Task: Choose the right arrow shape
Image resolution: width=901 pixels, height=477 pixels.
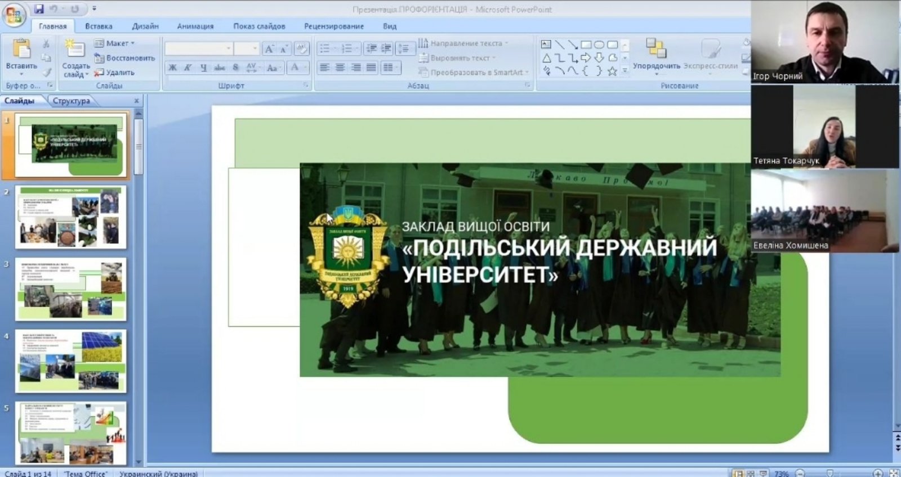Action: pos(586,57)
